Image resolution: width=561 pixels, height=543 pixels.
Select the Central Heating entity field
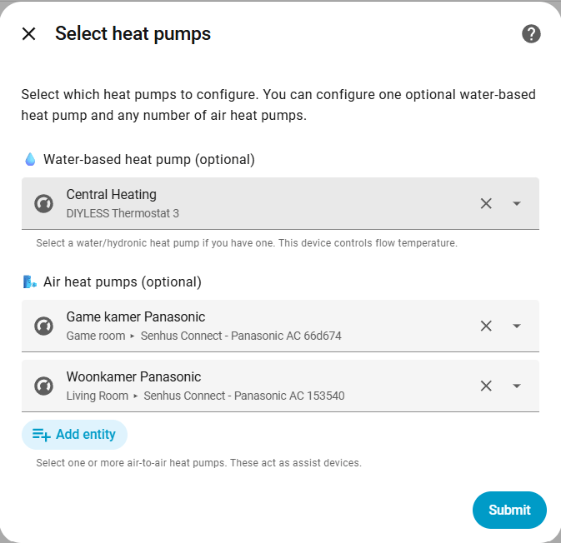pyautogui.click(x=250, y=203)
